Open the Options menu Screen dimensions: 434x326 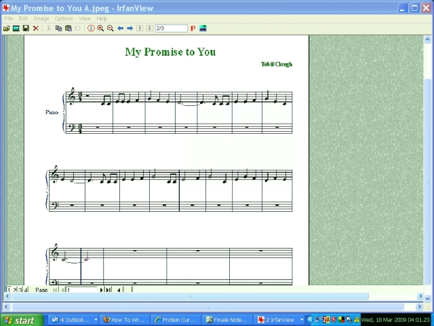click(x=64, y=18)
